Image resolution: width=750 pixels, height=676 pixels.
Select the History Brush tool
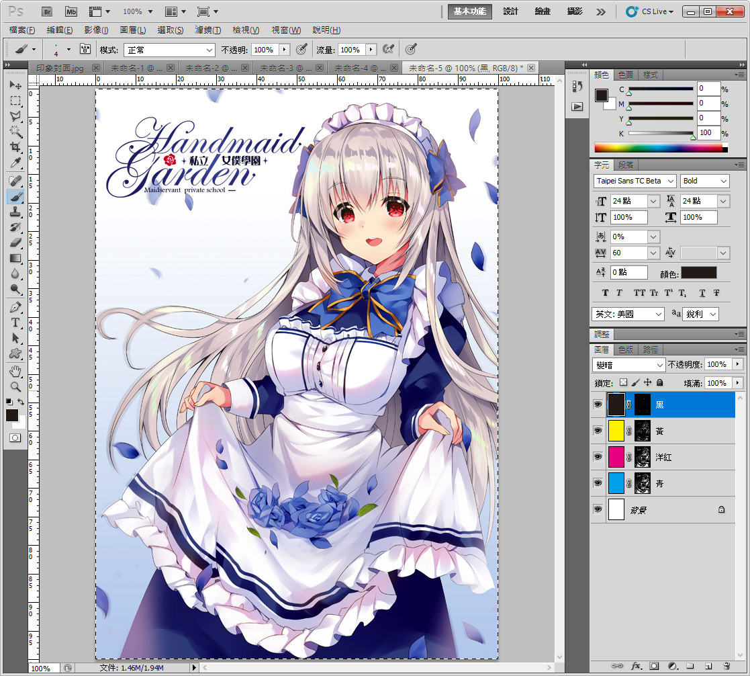15,227
